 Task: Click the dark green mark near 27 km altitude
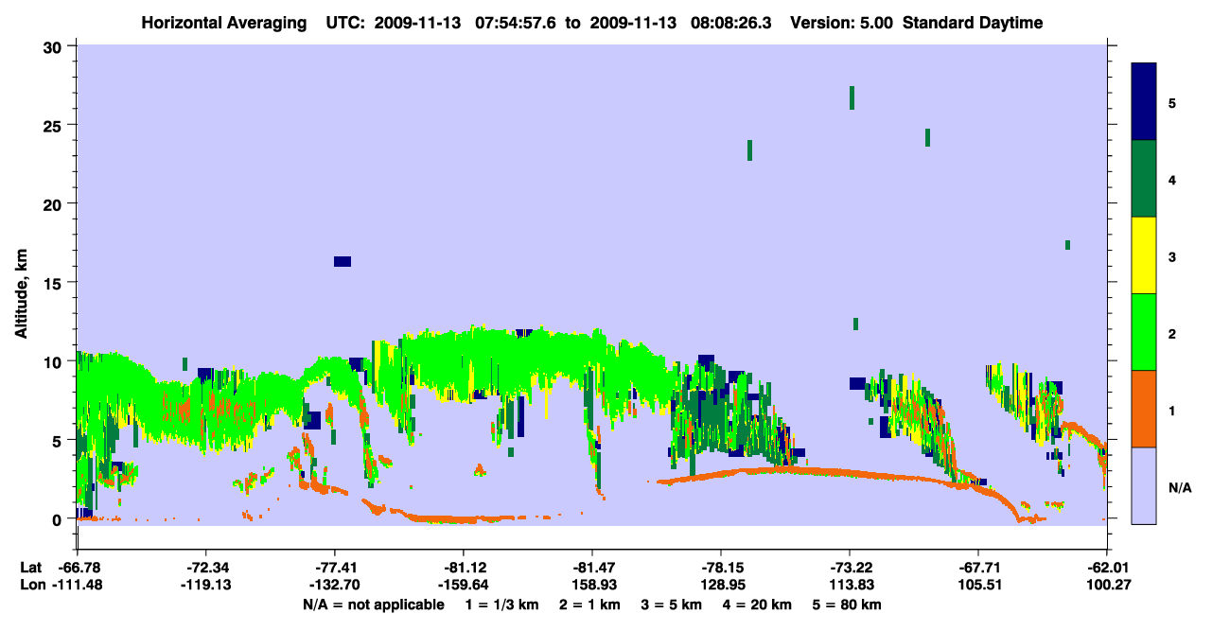852,97
